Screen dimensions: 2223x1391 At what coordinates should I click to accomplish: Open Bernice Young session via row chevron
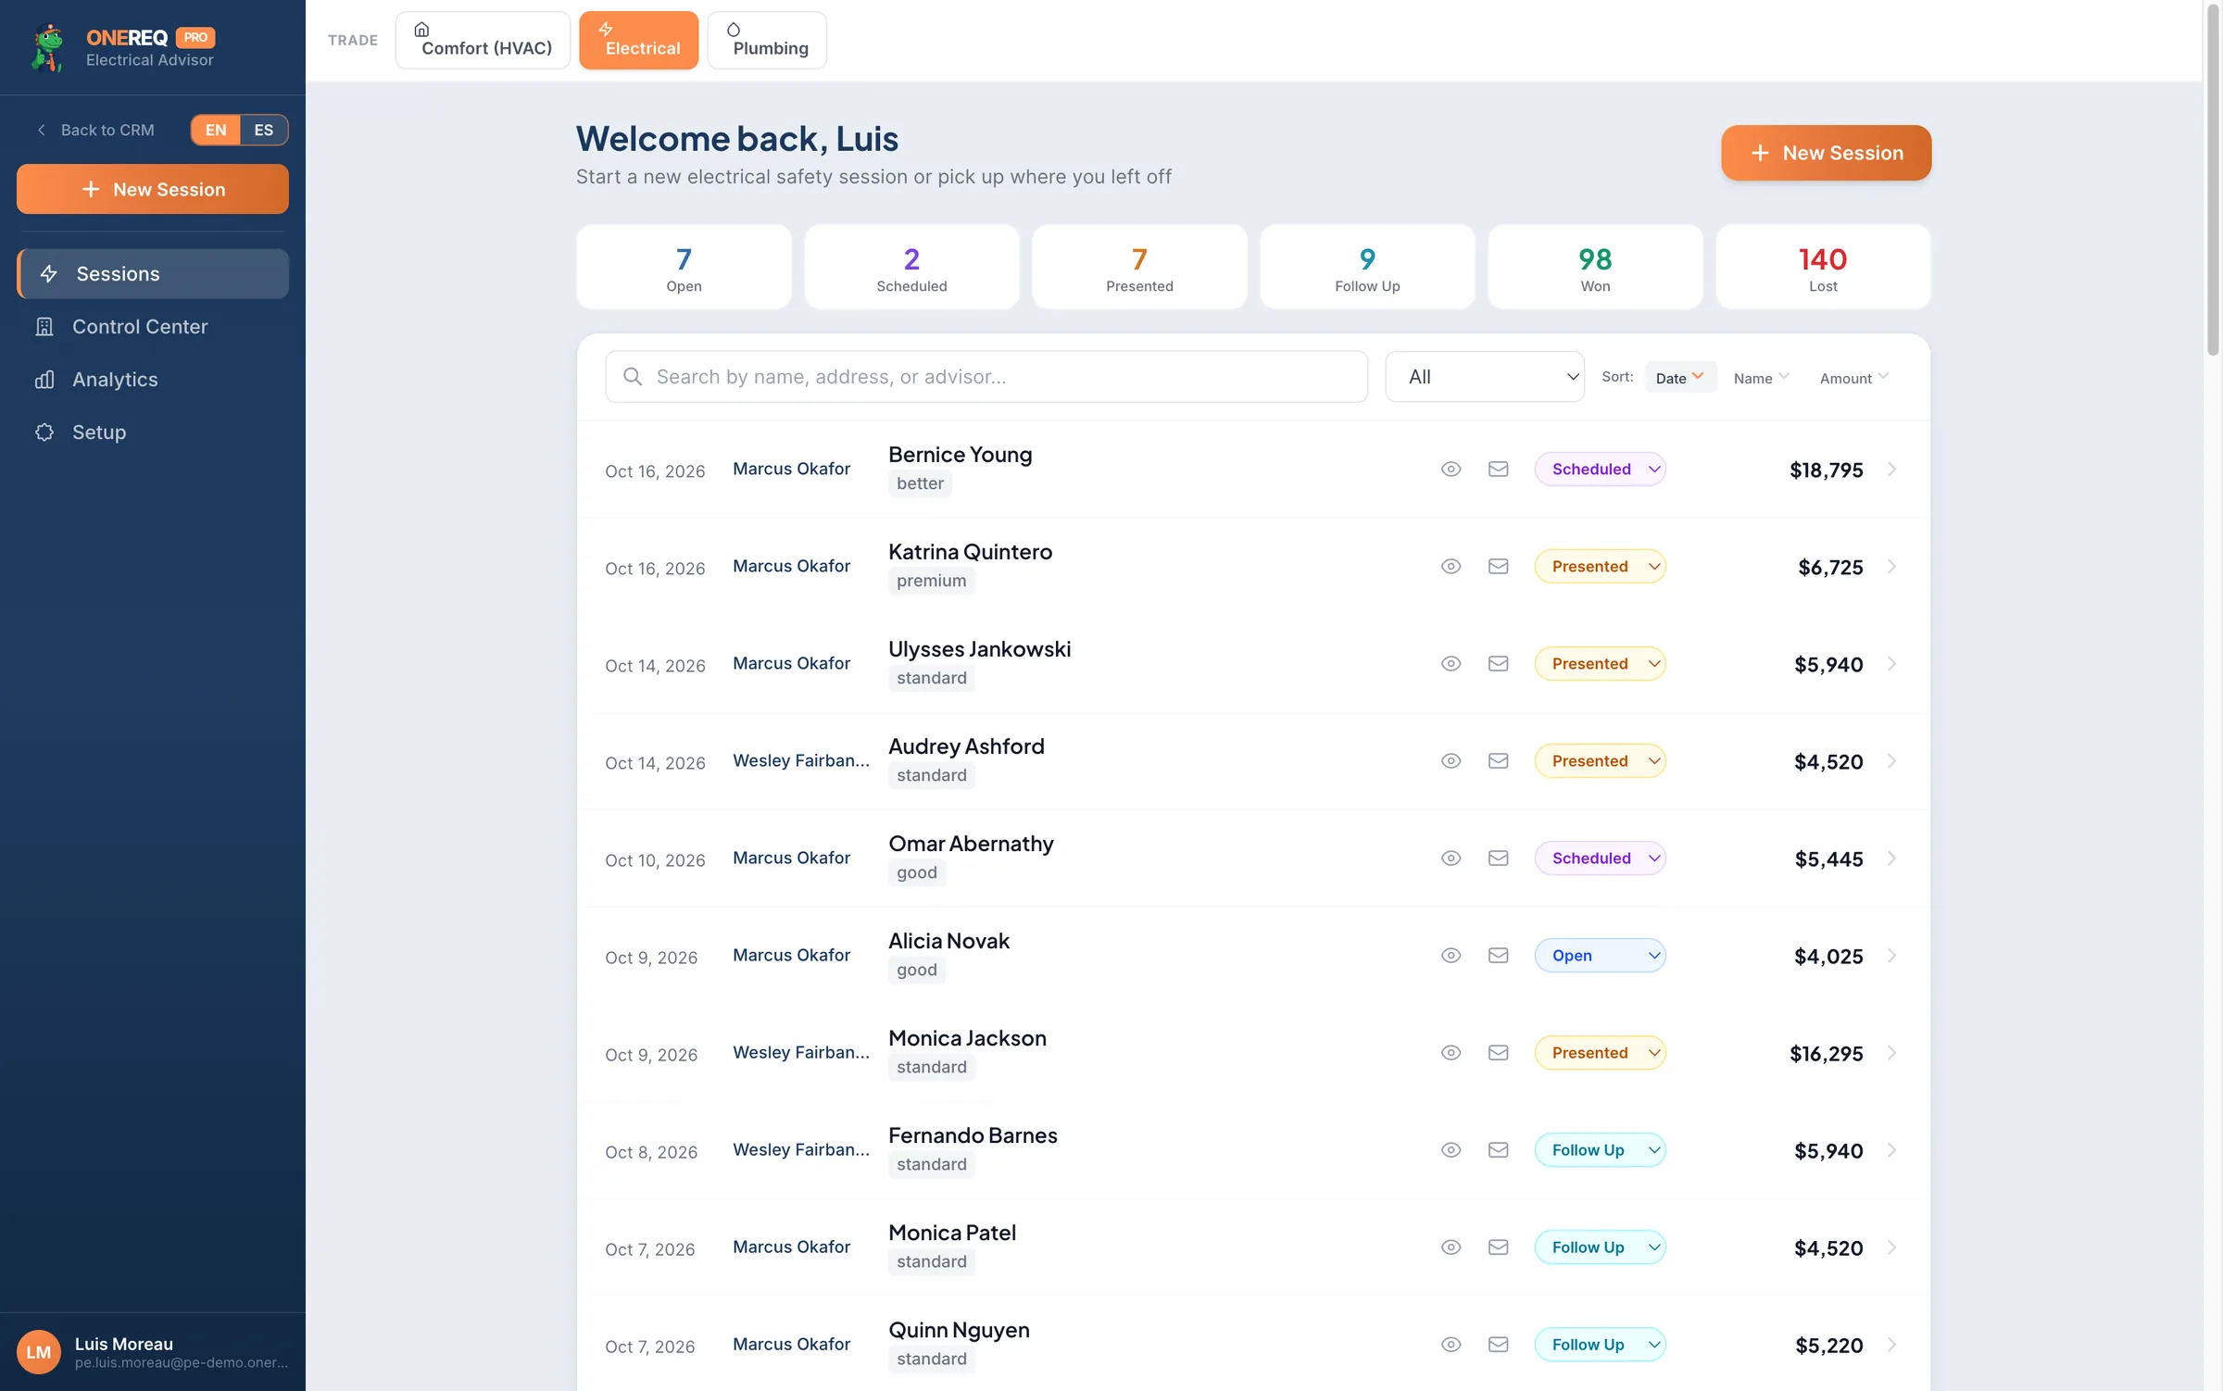tap(1891, 470)
